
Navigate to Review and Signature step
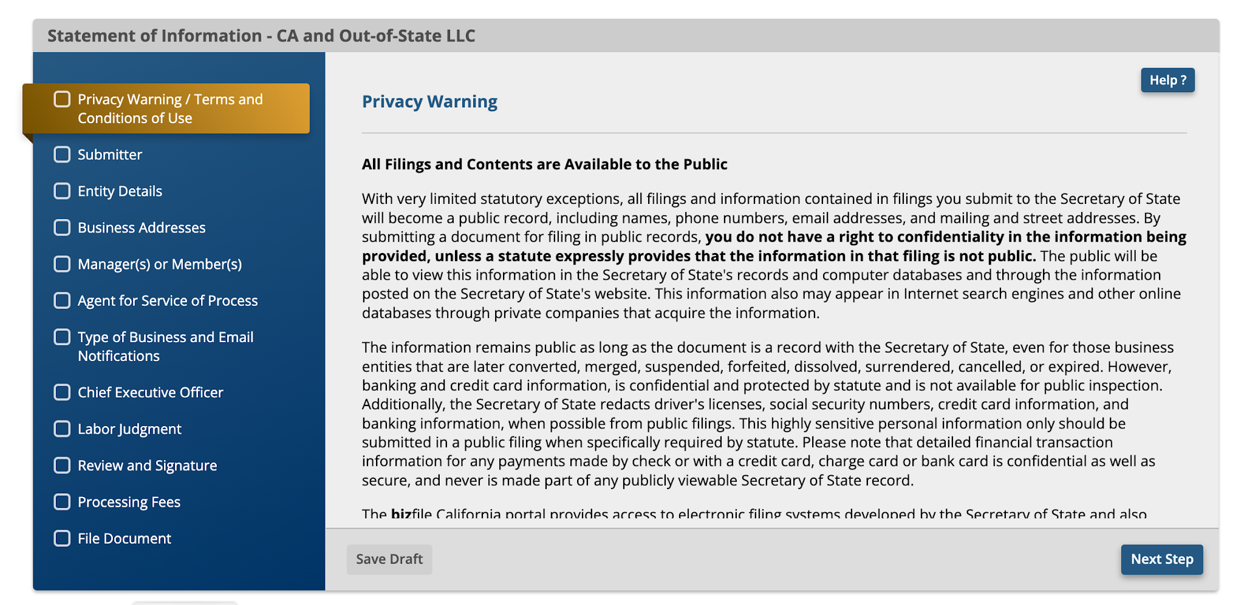147,465
